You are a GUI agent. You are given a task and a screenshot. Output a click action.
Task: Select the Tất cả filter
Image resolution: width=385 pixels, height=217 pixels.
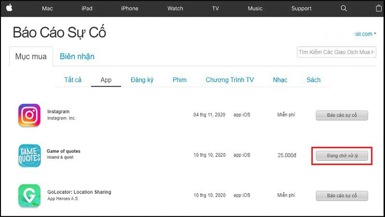pos(73,80)
